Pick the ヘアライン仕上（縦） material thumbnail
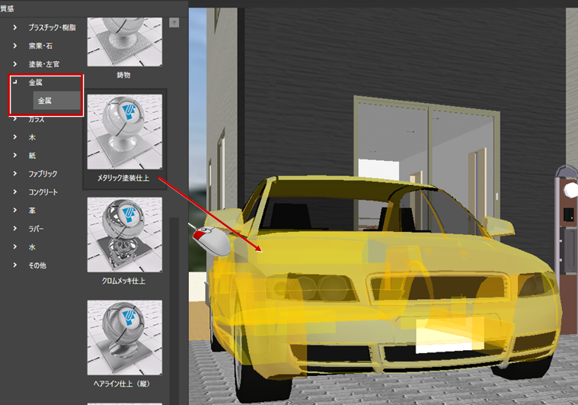Viewport: 578px width, 405px height. (125, 338)
